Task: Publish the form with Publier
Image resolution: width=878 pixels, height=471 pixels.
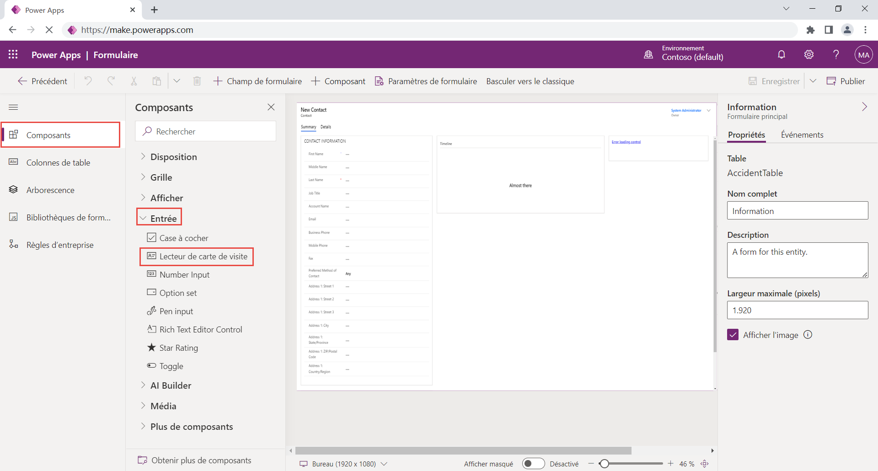Action: (x=846, y=81)
